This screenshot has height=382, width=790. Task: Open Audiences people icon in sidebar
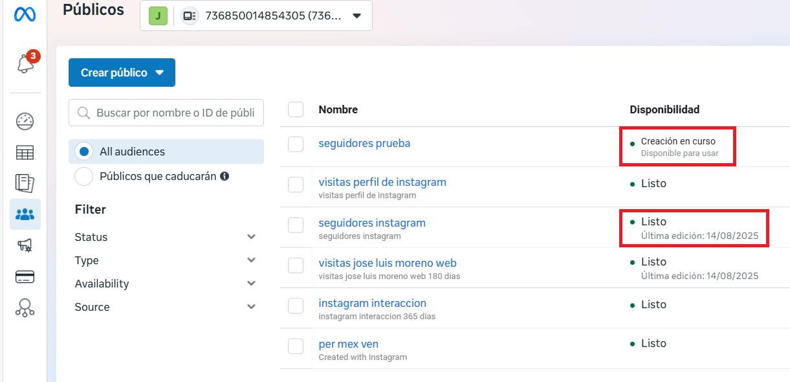tap(25, 214)
